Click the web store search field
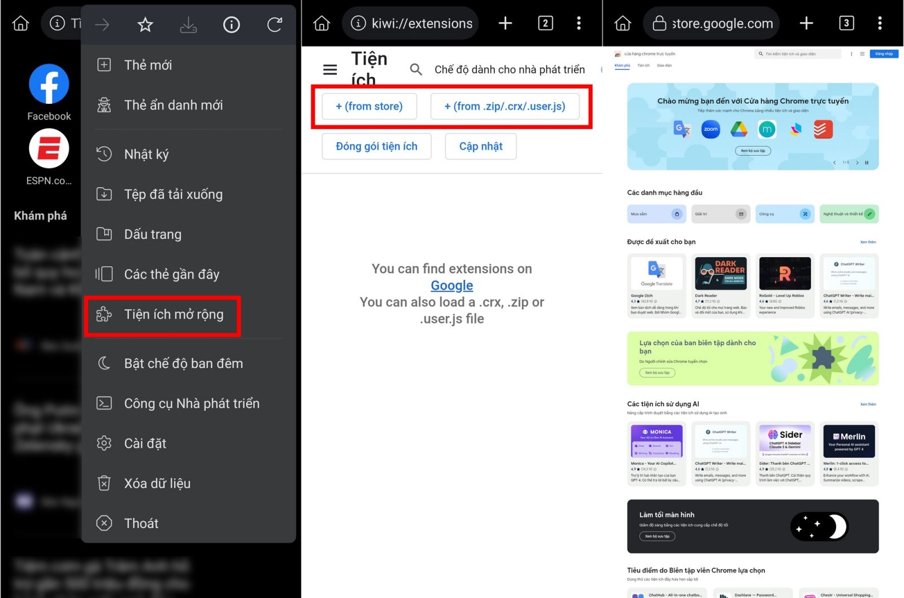 (x=798, y=54)
